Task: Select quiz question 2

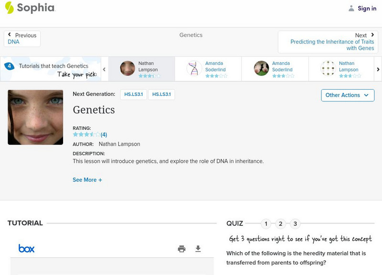Action: point(281,223)
